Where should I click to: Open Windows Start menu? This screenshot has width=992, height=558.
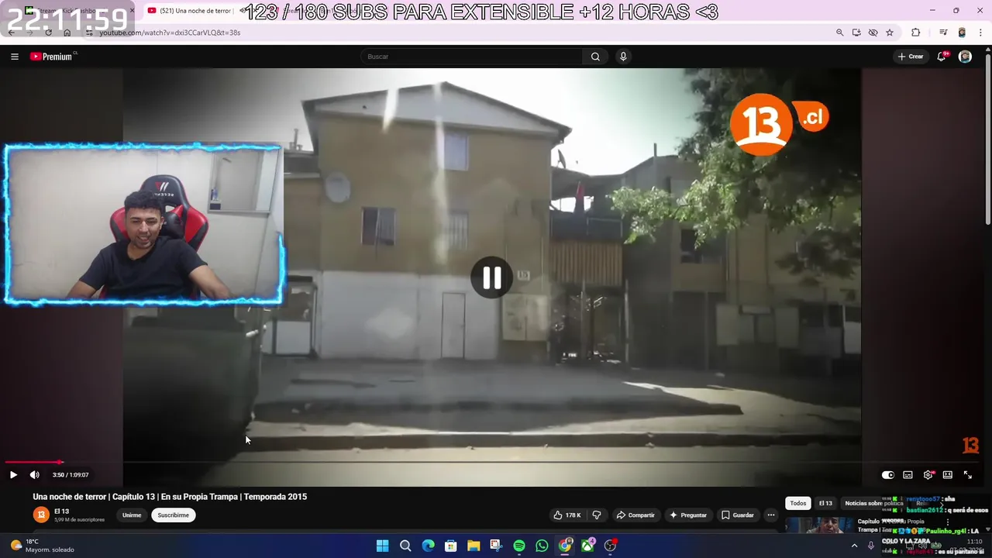(x=382, y=546)
